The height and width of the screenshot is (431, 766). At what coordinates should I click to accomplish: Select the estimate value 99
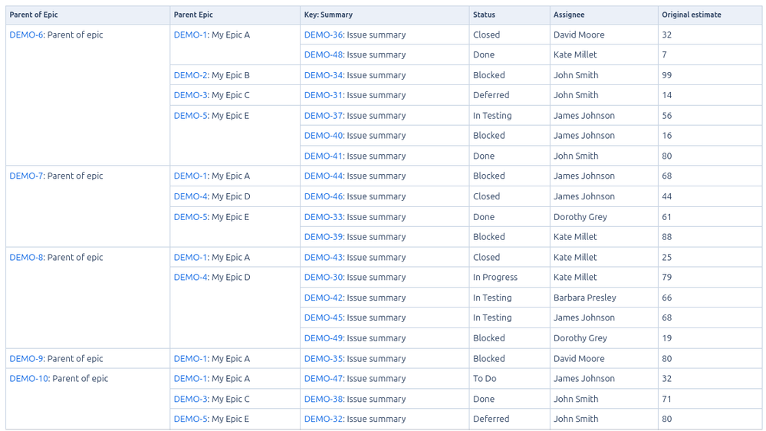coord(667,75)
